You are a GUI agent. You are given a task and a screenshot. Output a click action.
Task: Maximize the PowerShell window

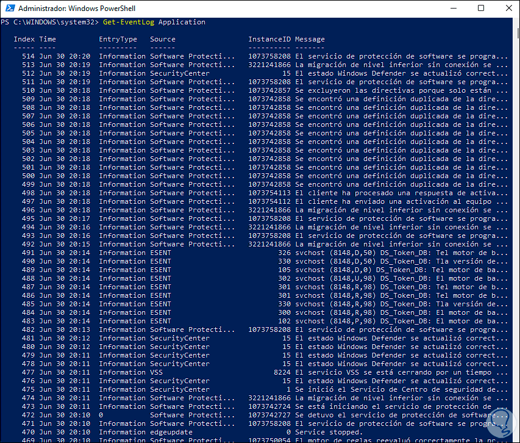481,8
